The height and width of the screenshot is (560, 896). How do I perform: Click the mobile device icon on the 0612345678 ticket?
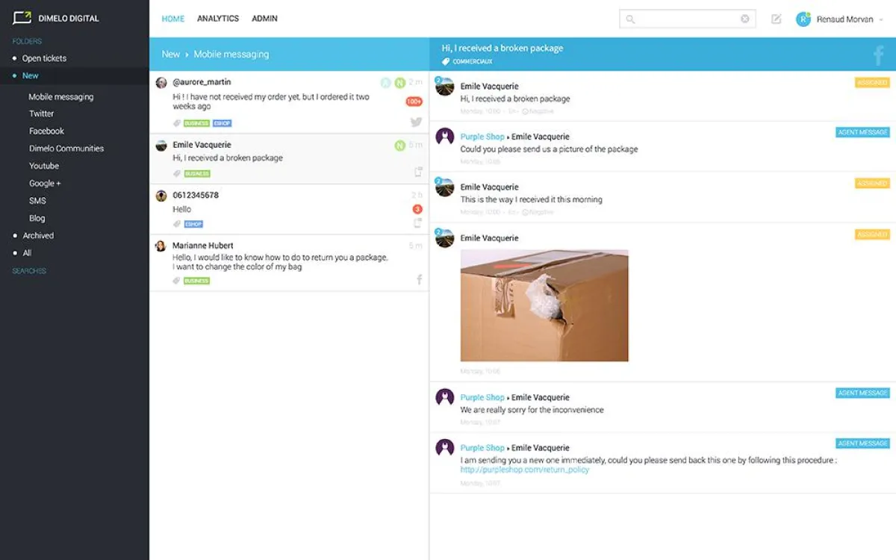click(418, 223)
